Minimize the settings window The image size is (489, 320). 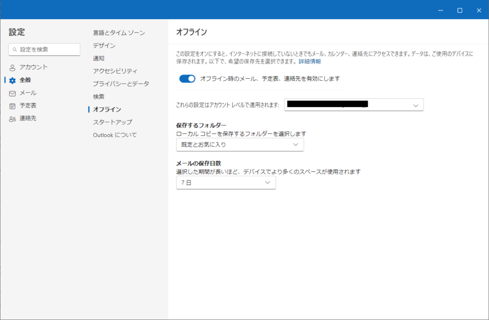pyautogui.click(x=440, y=10)
